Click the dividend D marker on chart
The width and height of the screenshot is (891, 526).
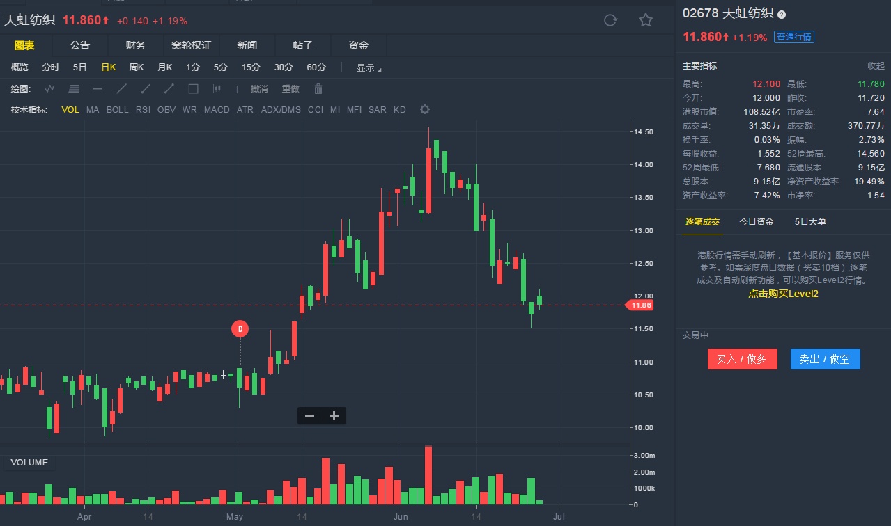[x=240, y=328]
